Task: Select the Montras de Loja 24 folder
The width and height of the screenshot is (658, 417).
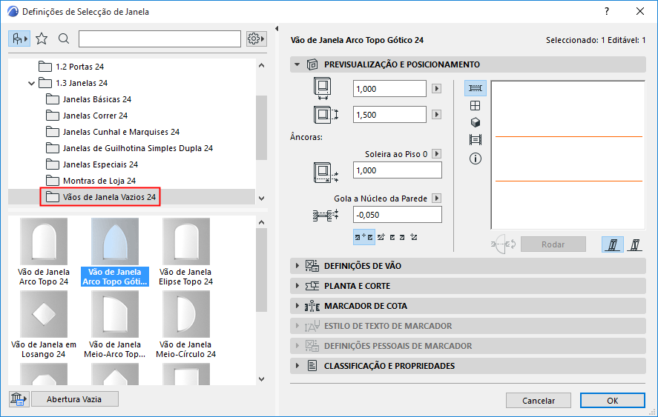Action: [x=91, y=181]
